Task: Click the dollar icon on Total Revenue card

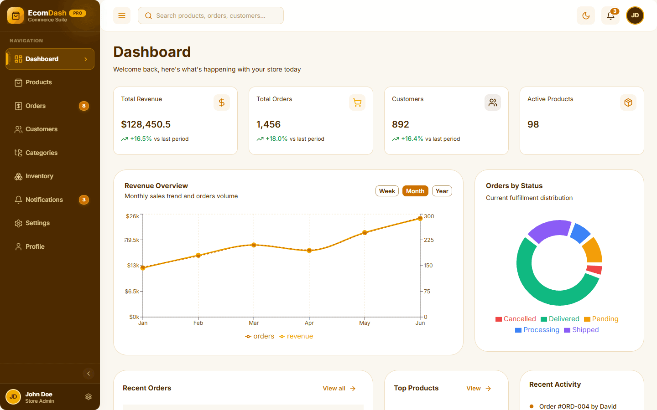Action: 222,102
